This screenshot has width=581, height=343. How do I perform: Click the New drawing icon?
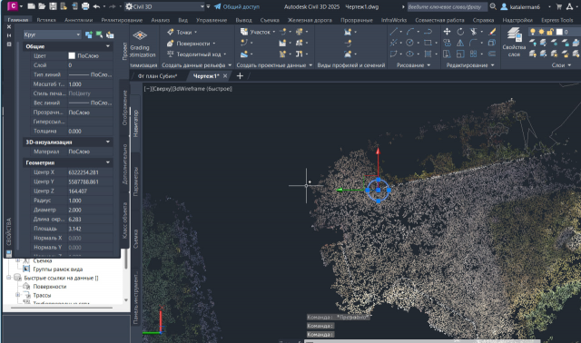pos(32,6)
